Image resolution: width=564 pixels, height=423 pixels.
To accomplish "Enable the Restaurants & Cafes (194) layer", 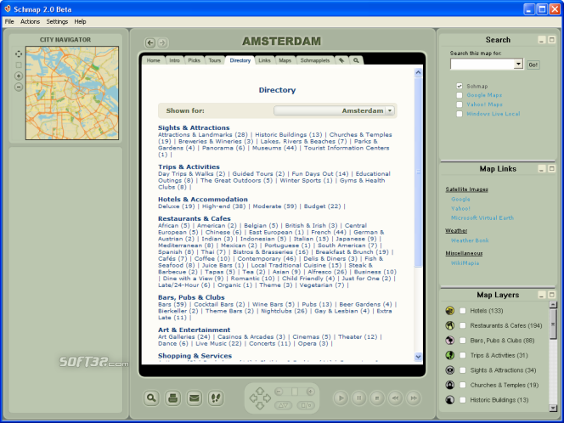I will (463, 325).
